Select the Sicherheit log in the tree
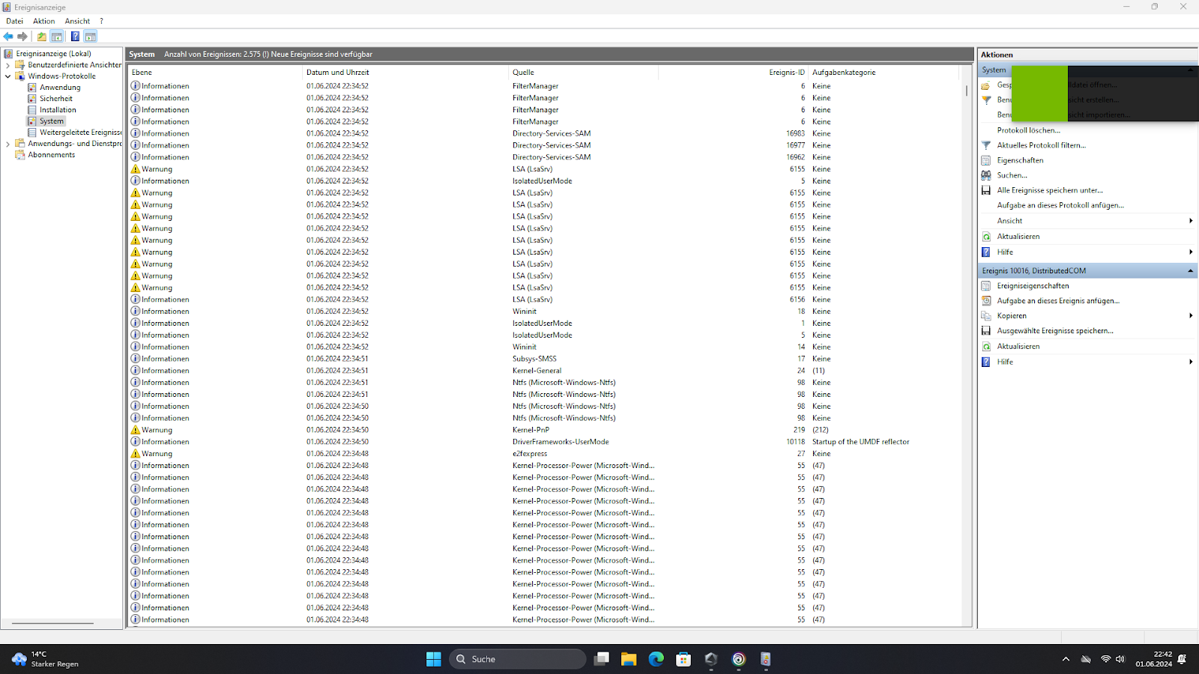This screenshot has width=1199, height=674. (x=56, y=99)
